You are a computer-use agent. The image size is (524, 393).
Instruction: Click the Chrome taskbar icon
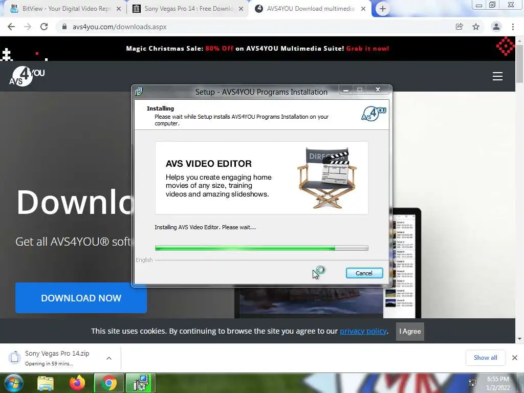(109, 383)
